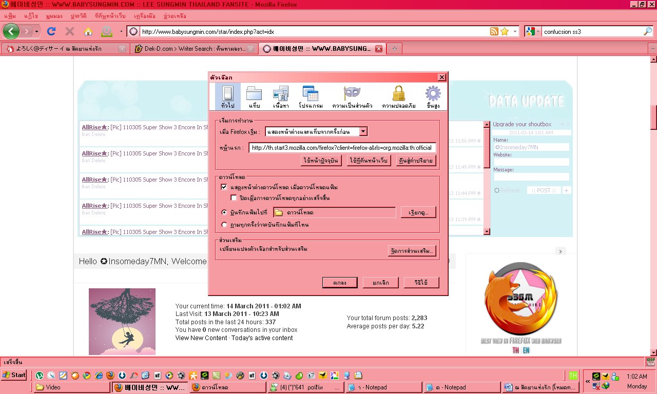This screenshot has height=394, width=657.
Task: Click the คืนสู่ค่าปริยาย (Restore default) button
Action: [x=416, y=161]
